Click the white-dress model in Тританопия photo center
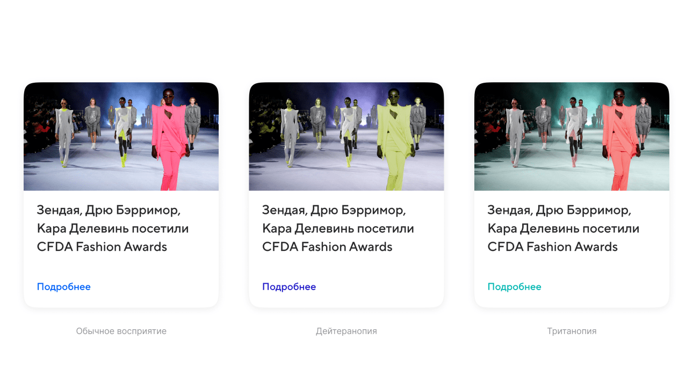Image resolution: width=693 pixels, height=390 pixels. pyautogui.click(x=574, y=132)
